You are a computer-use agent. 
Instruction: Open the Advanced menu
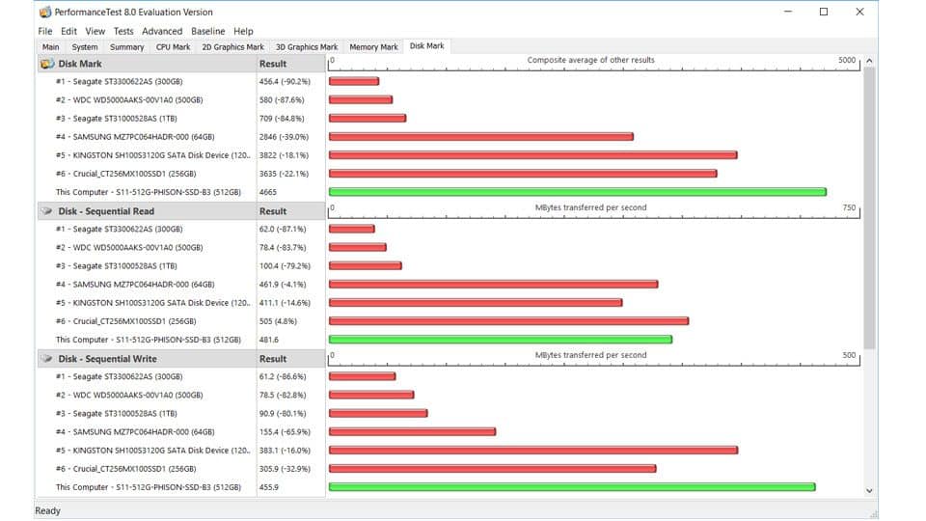(x=162, y=31)
